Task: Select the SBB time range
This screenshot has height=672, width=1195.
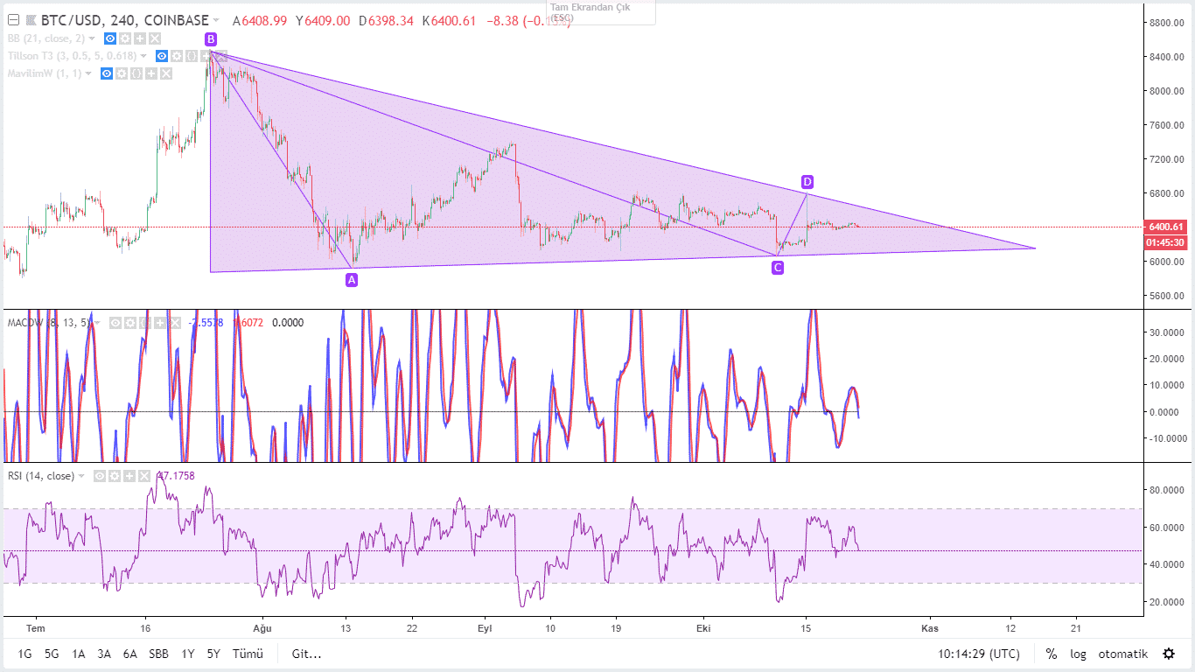Action: pyautogui.click(x=159, y=654)
